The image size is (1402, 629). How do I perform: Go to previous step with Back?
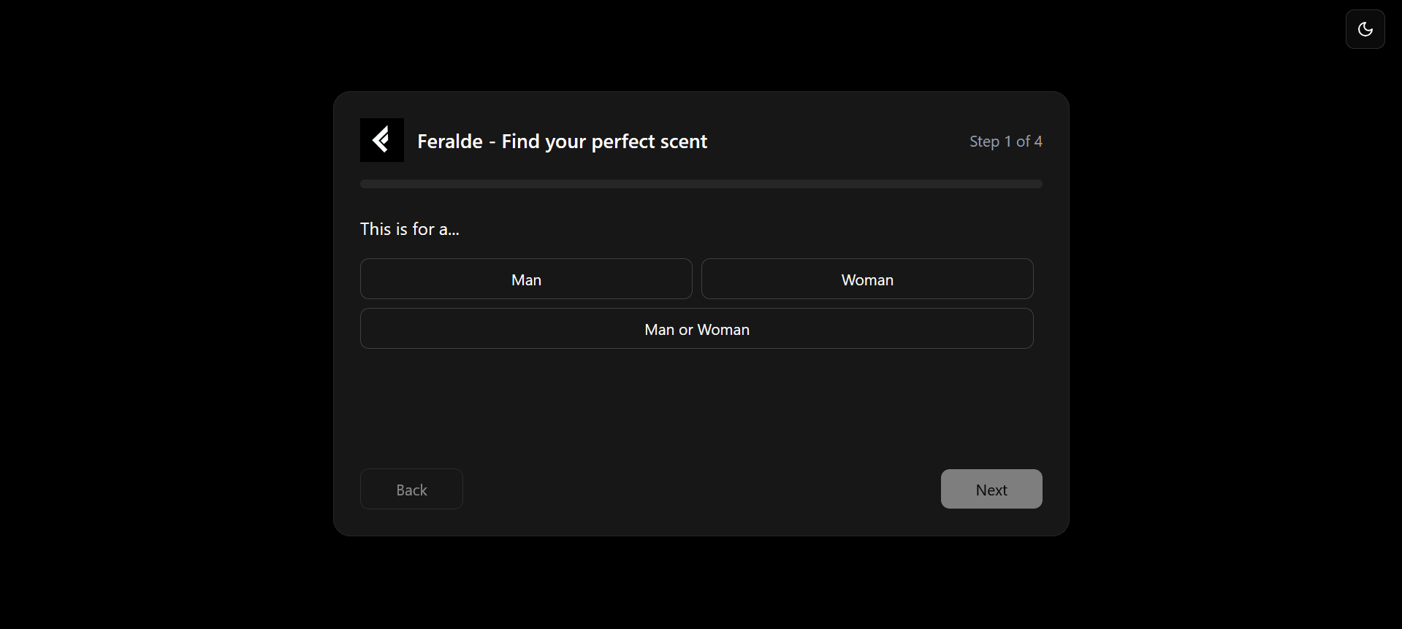pos(411,489)
